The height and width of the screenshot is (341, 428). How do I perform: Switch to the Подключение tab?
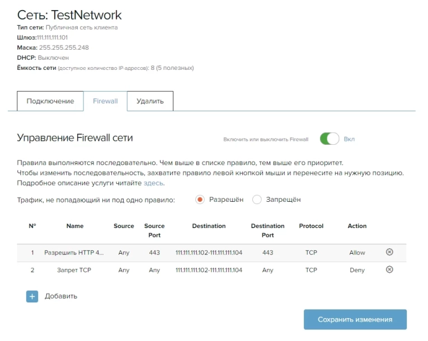point(50,101)
